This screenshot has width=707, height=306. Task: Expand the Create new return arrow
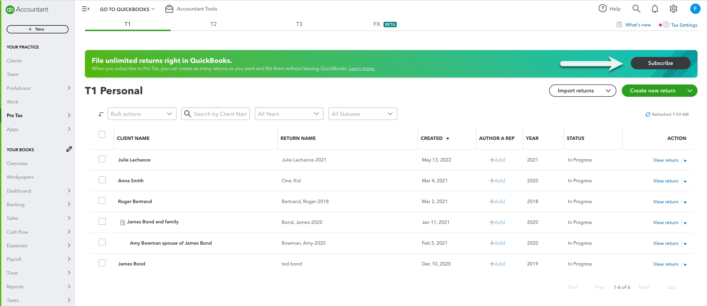click(x=690, y=91)
